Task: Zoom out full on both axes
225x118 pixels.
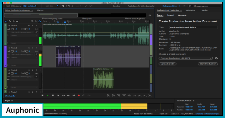Action: pyautogui.click(x=129, y=95)
